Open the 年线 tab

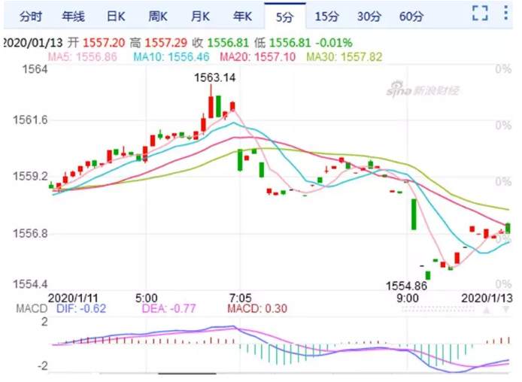tap(73, 16)
